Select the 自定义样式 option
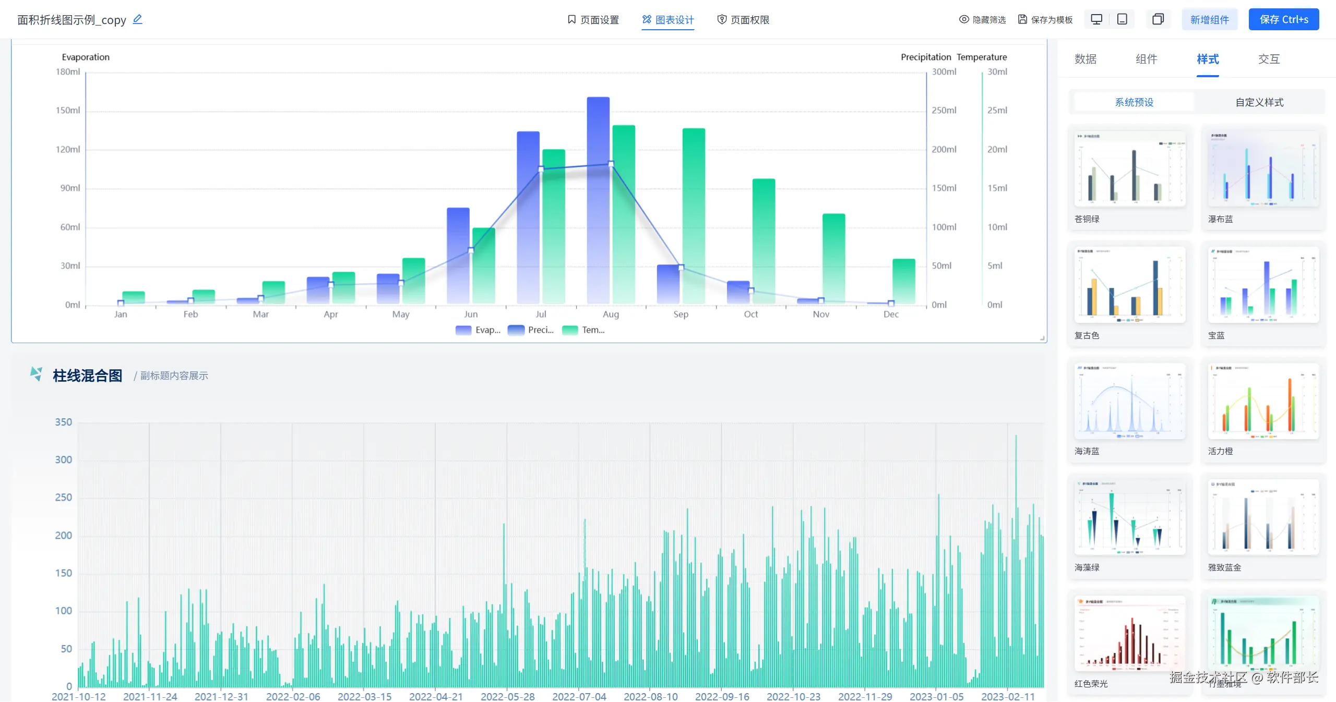1336x702 pixels. (x=1259, y=102)
